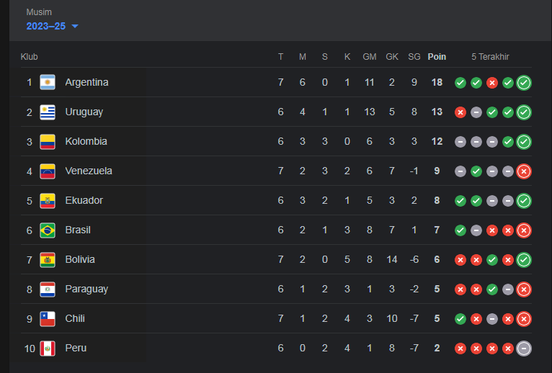Open the Paraguay team link
Screen dimensions: 552x373
86,289
